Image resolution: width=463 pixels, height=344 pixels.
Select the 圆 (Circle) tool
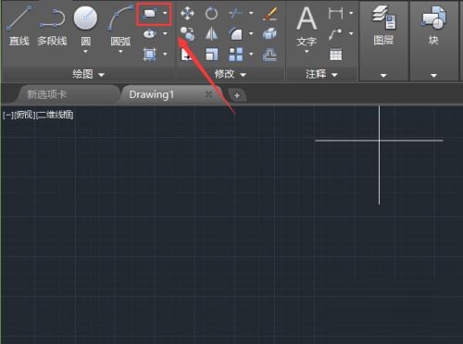click(85, 27)
